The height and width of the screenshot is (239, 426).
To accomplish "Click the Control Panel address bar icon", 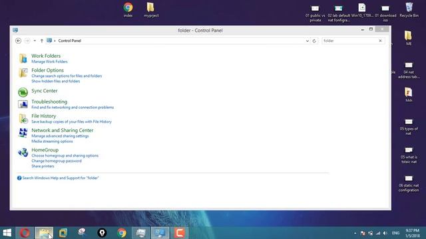I will click(x=49, y=40).
